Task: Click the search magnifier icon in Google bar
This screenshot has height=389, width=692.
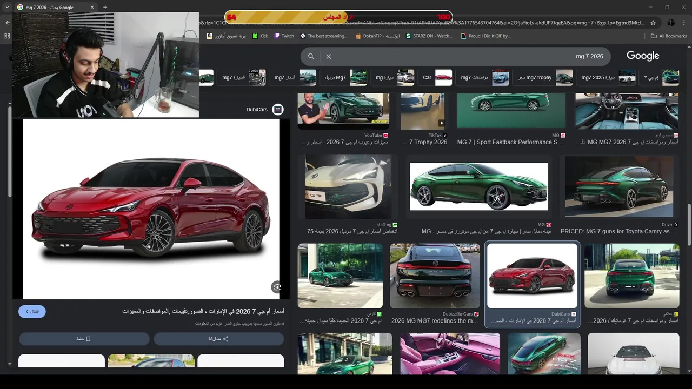Action: [311, 56]
